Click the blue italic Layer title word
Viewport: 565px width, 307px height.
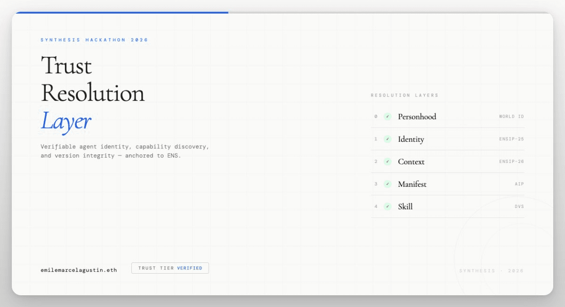coord(65,122)
